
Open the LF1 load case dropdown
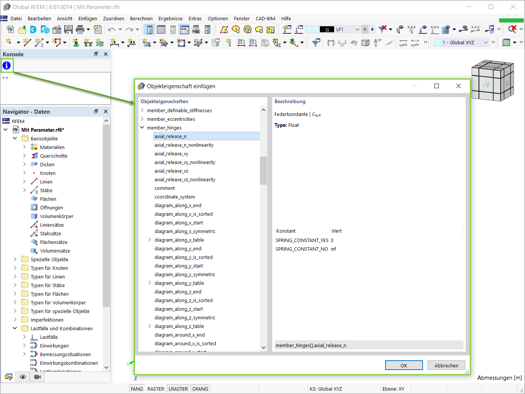(x=357, y=29)
